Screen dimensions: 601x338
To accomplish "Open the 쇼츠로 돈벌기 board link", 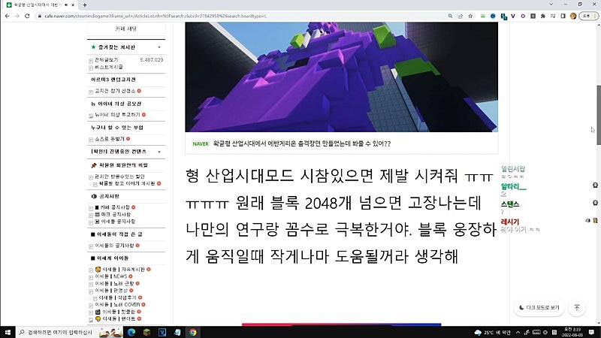I will pos(109,139).
